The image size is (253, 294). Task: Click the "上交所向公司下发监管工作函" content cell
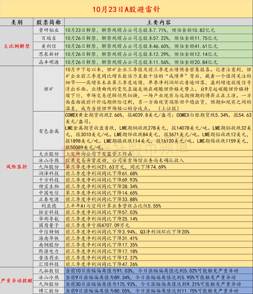(159, 154)
